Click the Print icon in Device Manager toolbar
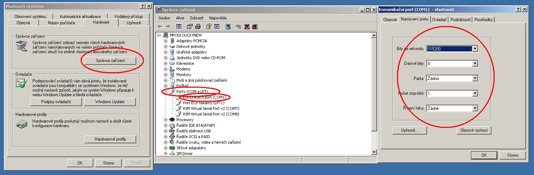 tap(198, 26)
